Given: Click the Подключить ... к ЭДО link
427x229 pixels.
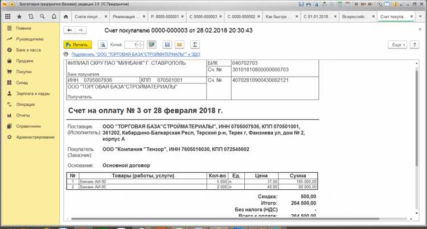Looking at the screenshot, I should click(x=136, y=55).
